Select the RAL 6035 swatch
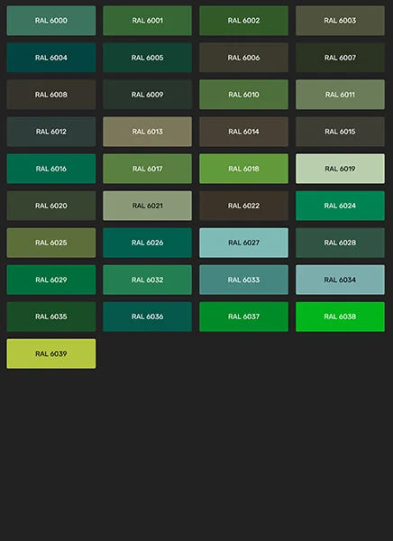Image resolution: width=393 pixels, height=541 pixels. click(x=51, y=316)
